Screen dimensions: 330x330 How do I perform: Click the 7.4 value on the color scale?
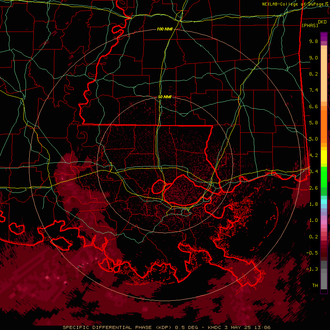[313, 90]
